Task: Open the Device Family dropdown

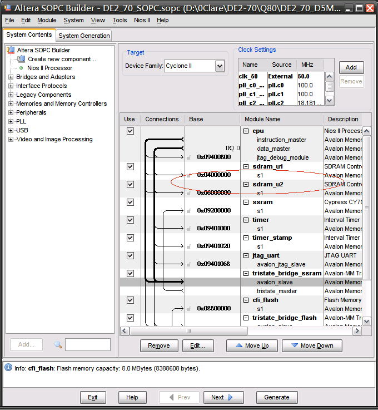Action: click(220, 66)
